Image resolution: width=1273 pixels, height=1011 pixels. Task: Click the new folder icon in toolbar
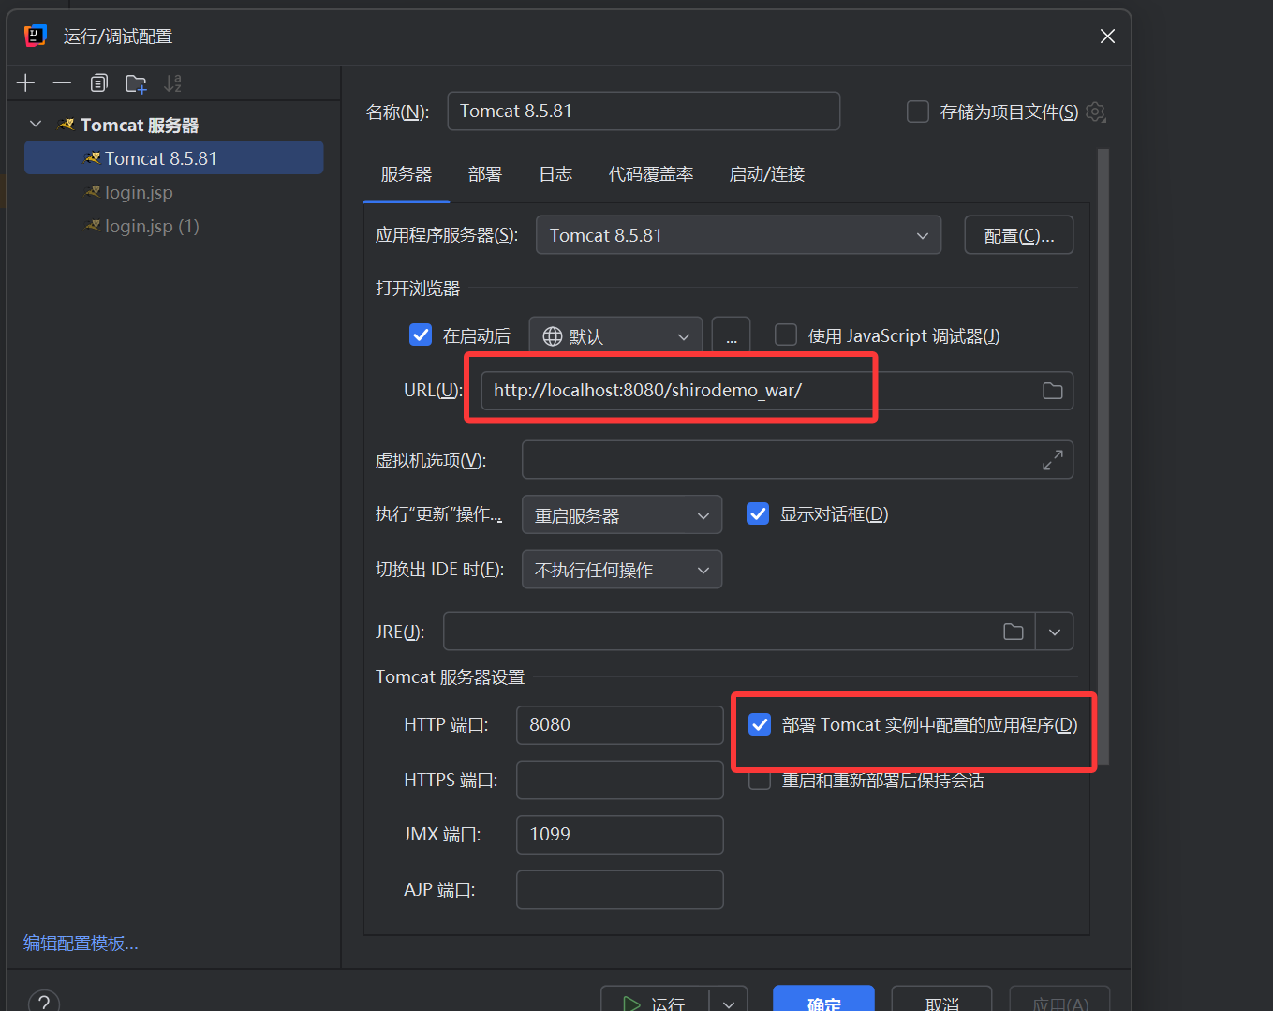click(136, 83)
